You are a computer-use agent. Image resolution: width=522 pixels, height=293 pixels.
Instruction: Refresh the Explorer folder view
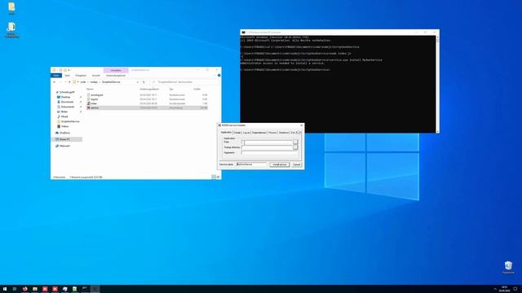click(144, 81)
